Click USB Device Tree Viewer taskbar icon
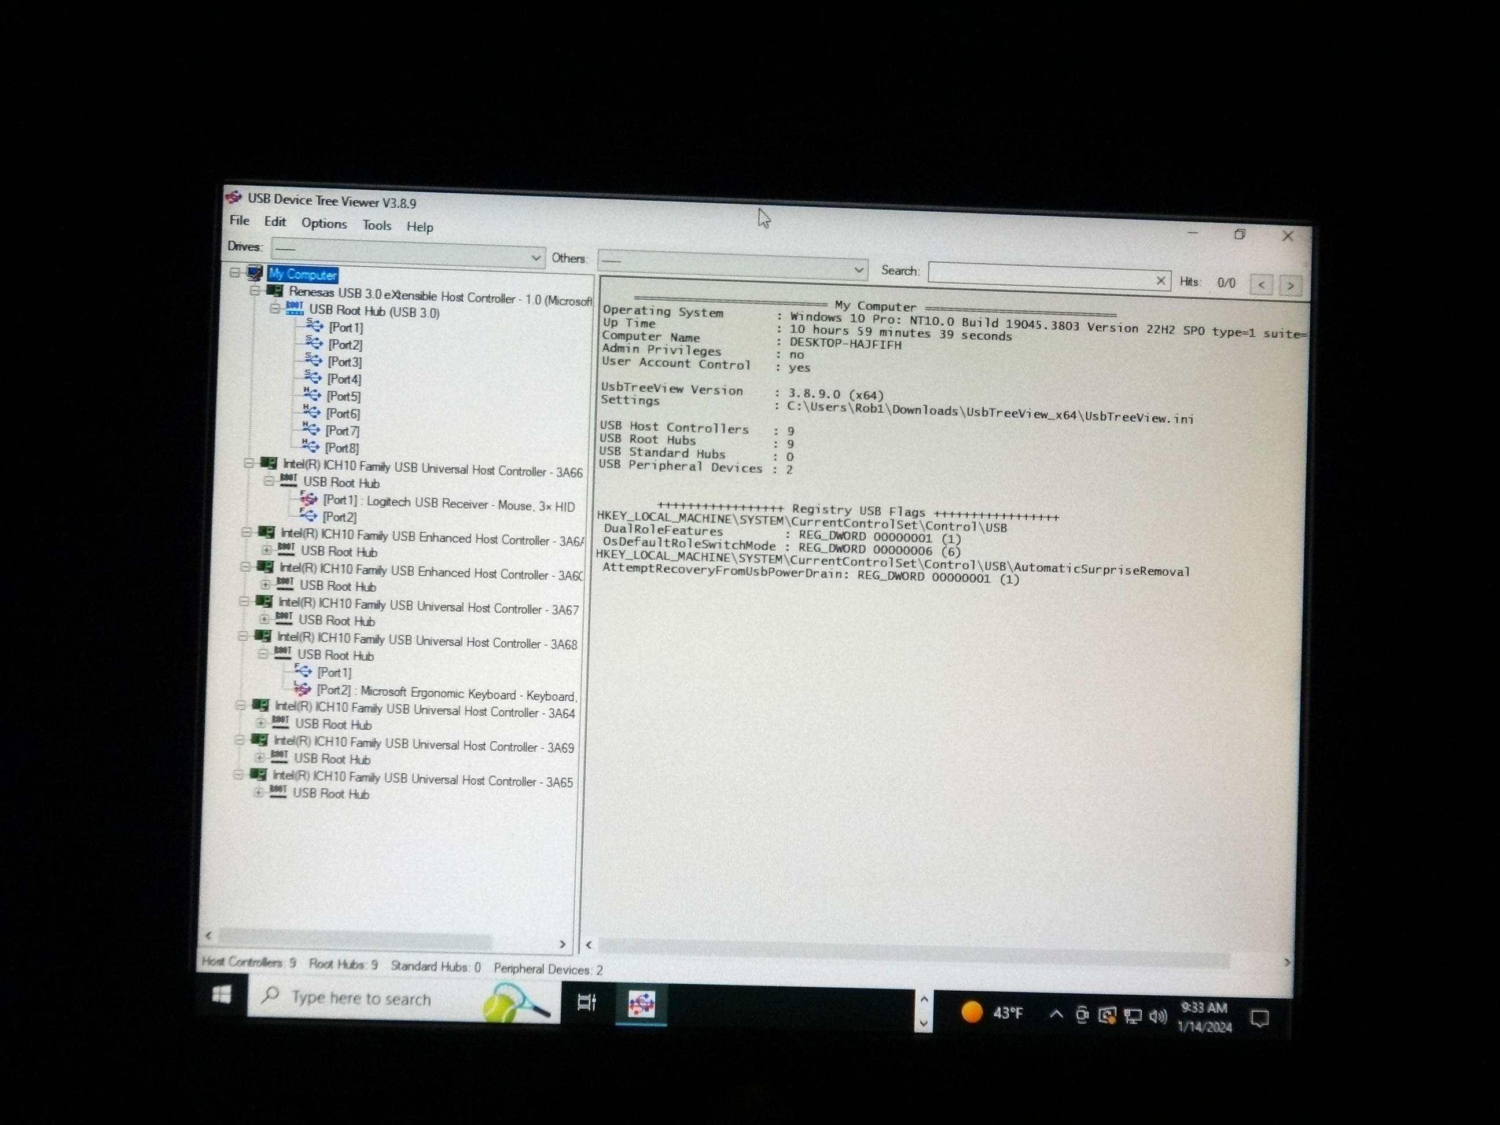The image size is (1500, 1125). click(x=642, y=1004)
